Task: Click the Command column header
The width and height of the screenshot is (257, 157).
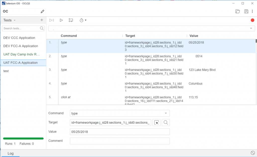Action: [x=69, y=36]
